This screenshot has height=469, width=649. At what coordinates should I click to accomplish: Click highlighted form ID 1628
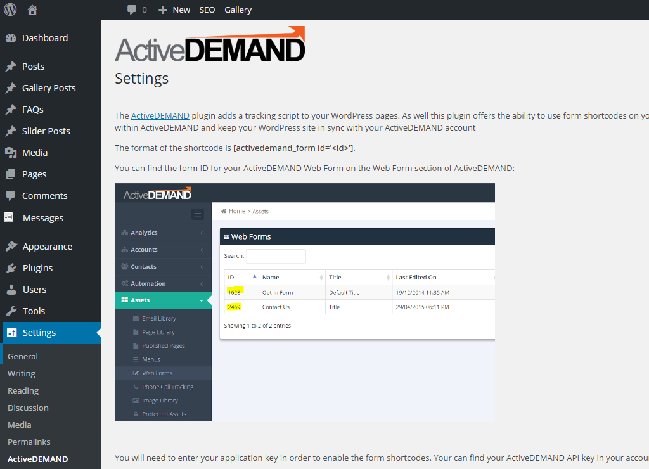[235, 292]
